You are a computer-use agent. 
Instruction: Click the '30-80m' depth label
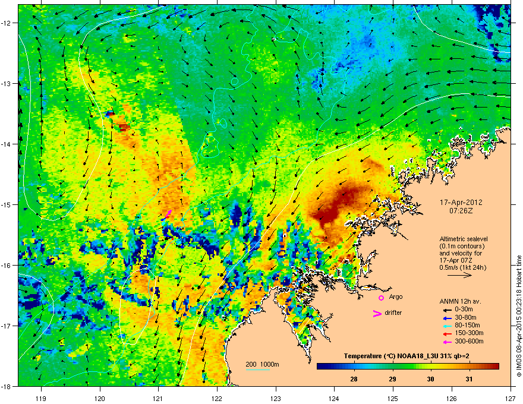tap(465, 318)
